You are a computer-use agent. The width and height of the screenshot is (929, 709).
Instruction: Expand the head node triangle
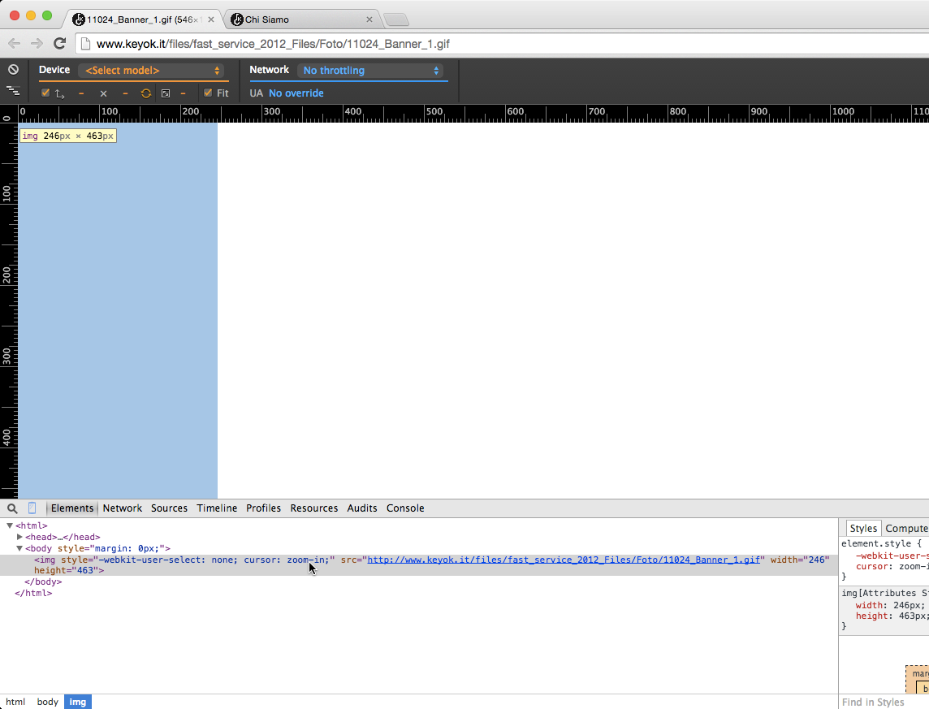click(x=19, y=537)
